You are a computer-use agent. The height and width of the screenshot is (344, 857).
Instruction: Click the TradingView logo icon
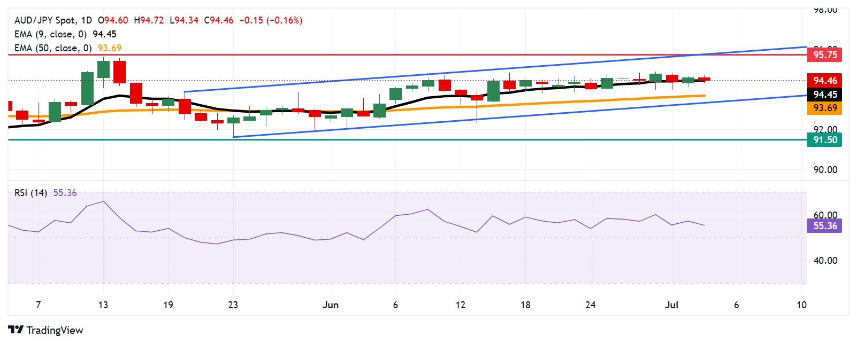(16, 330)
